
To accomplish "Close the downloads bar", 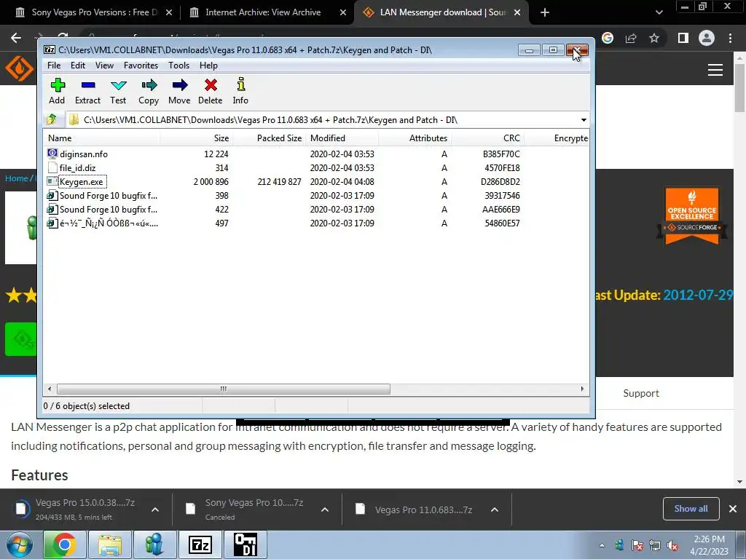I will (x=733, y=509).
